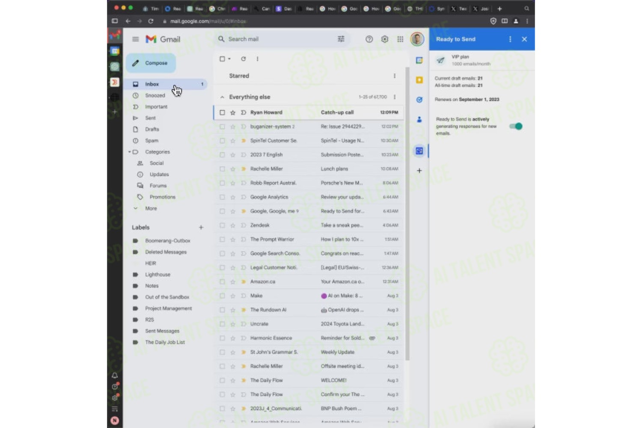642x428 pixels.
Task: Open Gmail settings gear icon
Action: [384, 39]
